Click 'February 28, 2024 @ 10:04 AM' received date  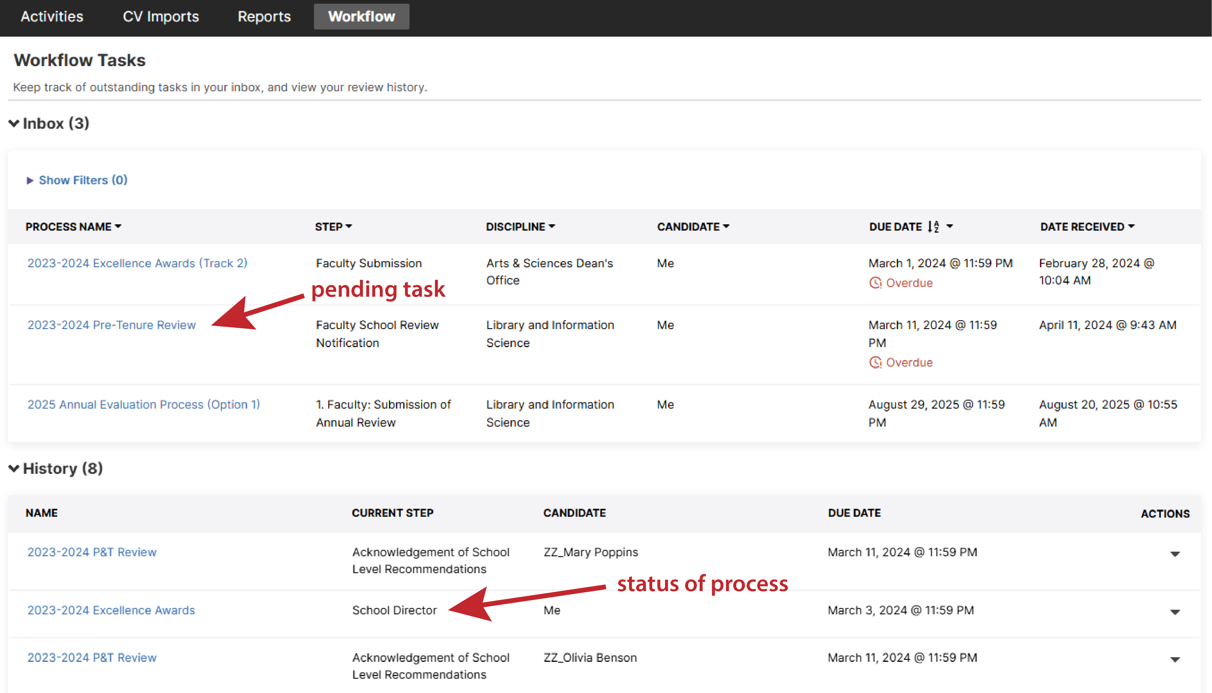click(1097, 272)
